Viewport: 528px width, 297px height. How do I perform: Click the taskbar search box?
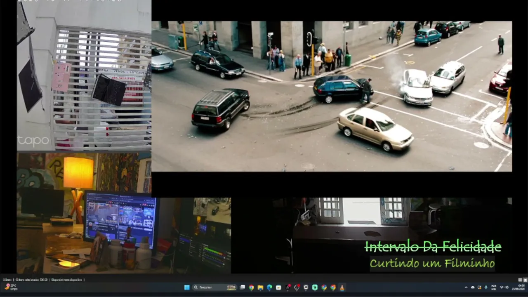pos(214,288)
